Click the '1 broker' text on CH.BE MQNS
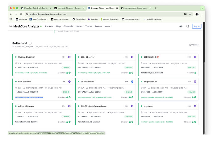The image size is (213, 145). tap(190, 73)
